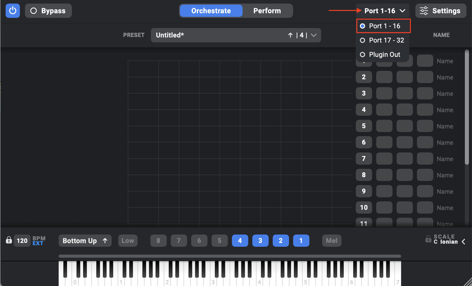Image resolution: width=472 pixels, height=286 pixels.
Task: Click the preset upload arrow icon
Action: (290, 35)
